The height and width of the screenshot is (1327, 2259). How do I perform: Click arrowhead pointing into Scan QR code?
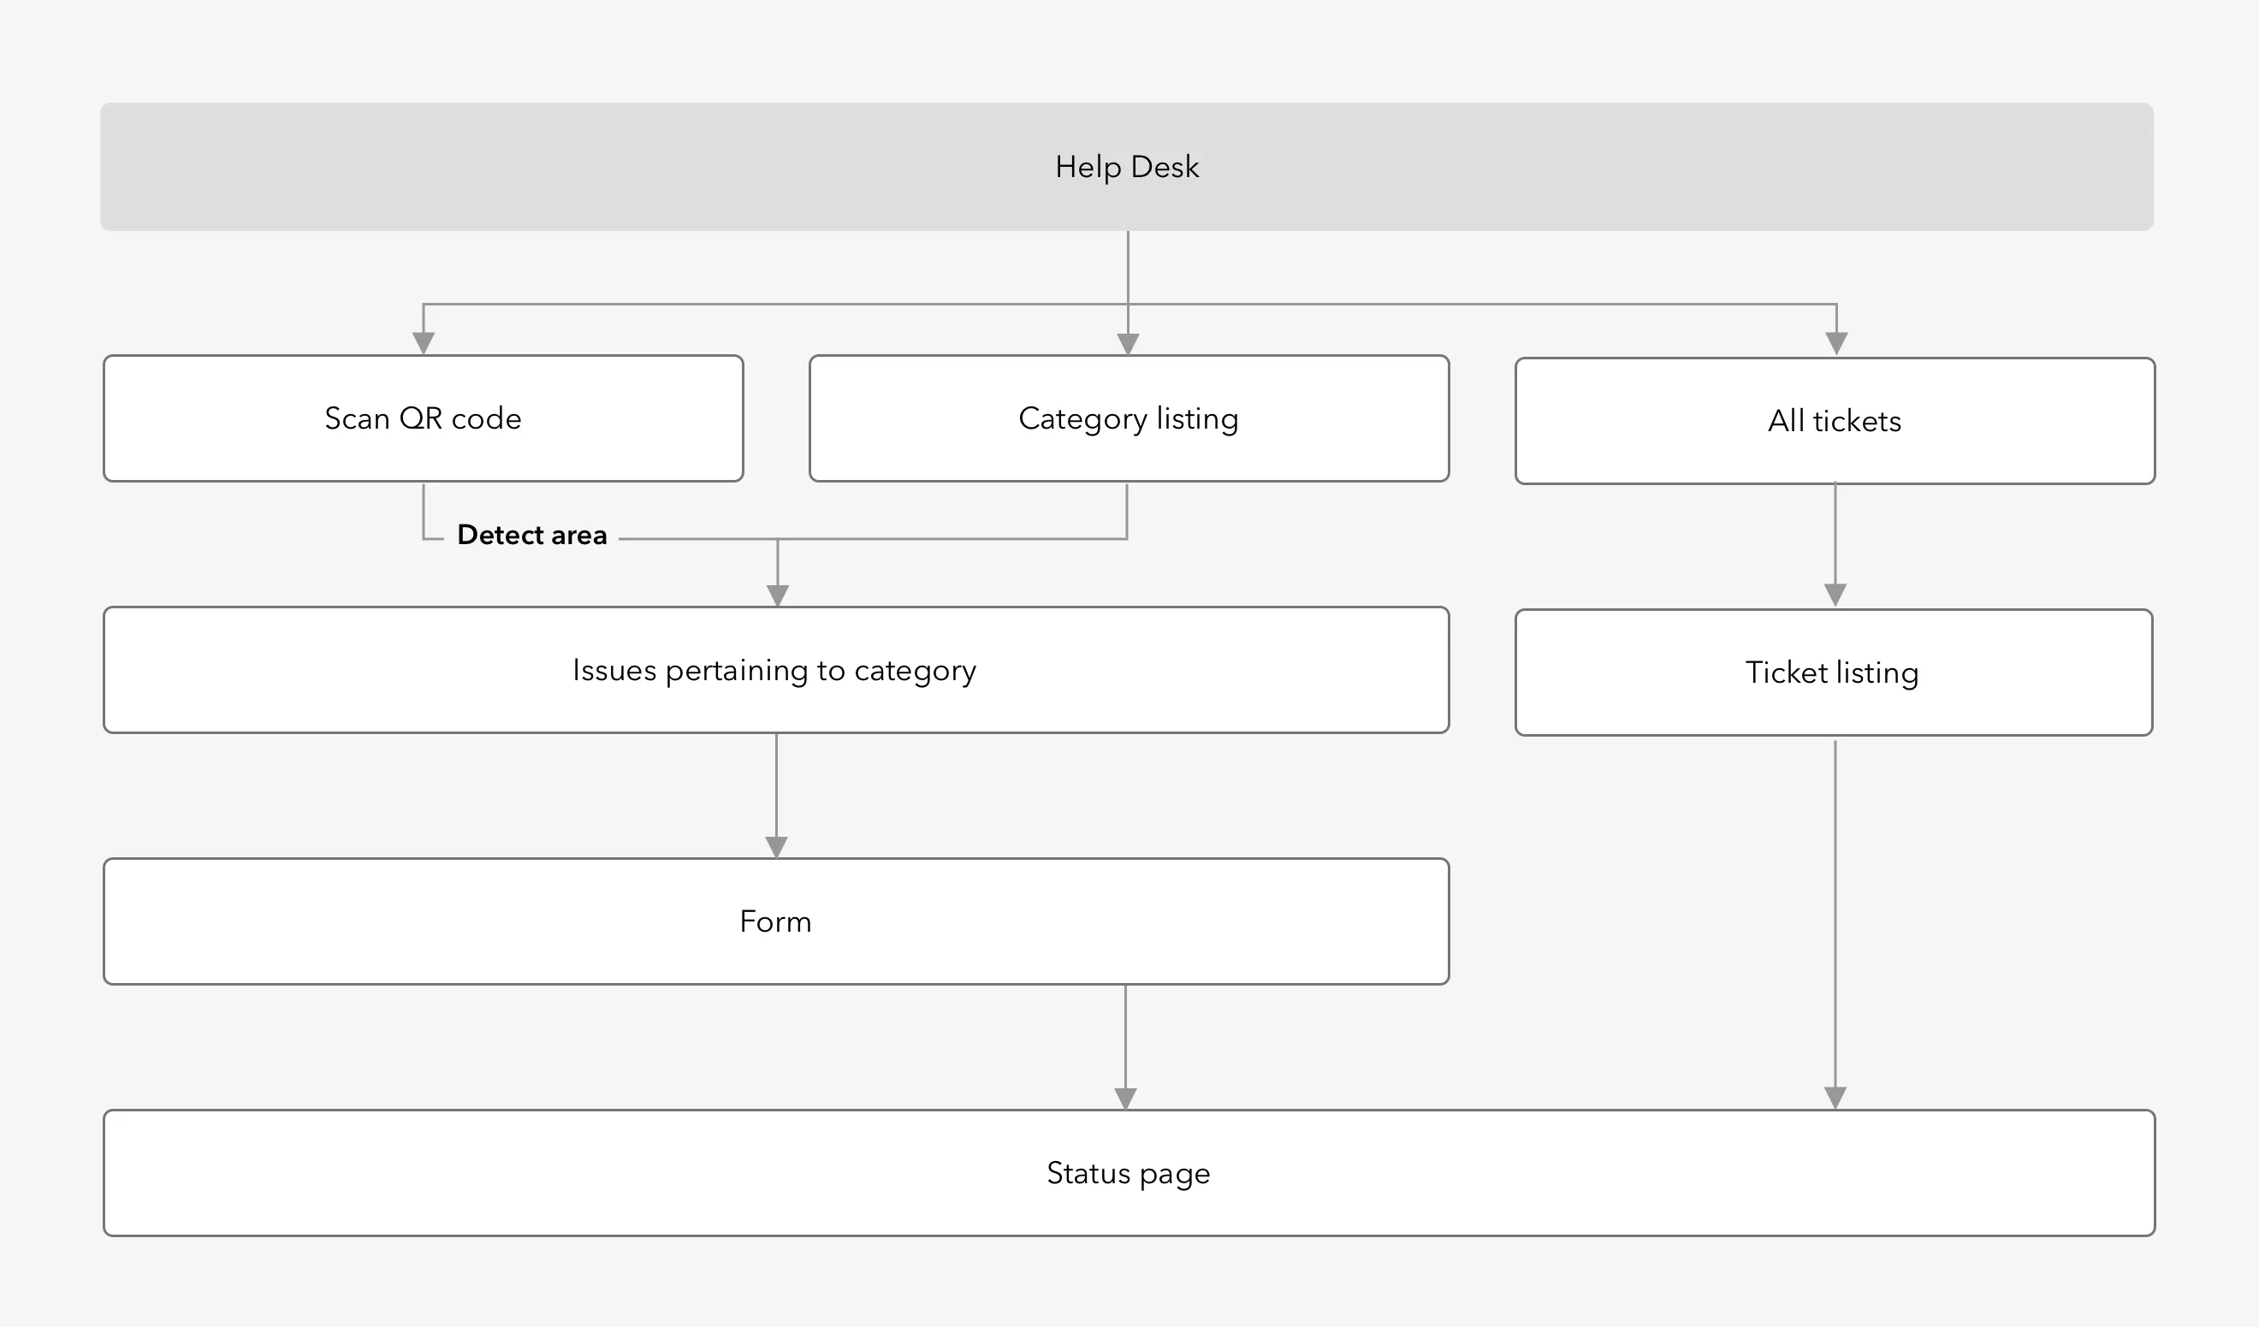point(423,343)
